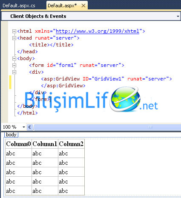
Task: Collapse the html tag outline node
Action: (14, 31)
